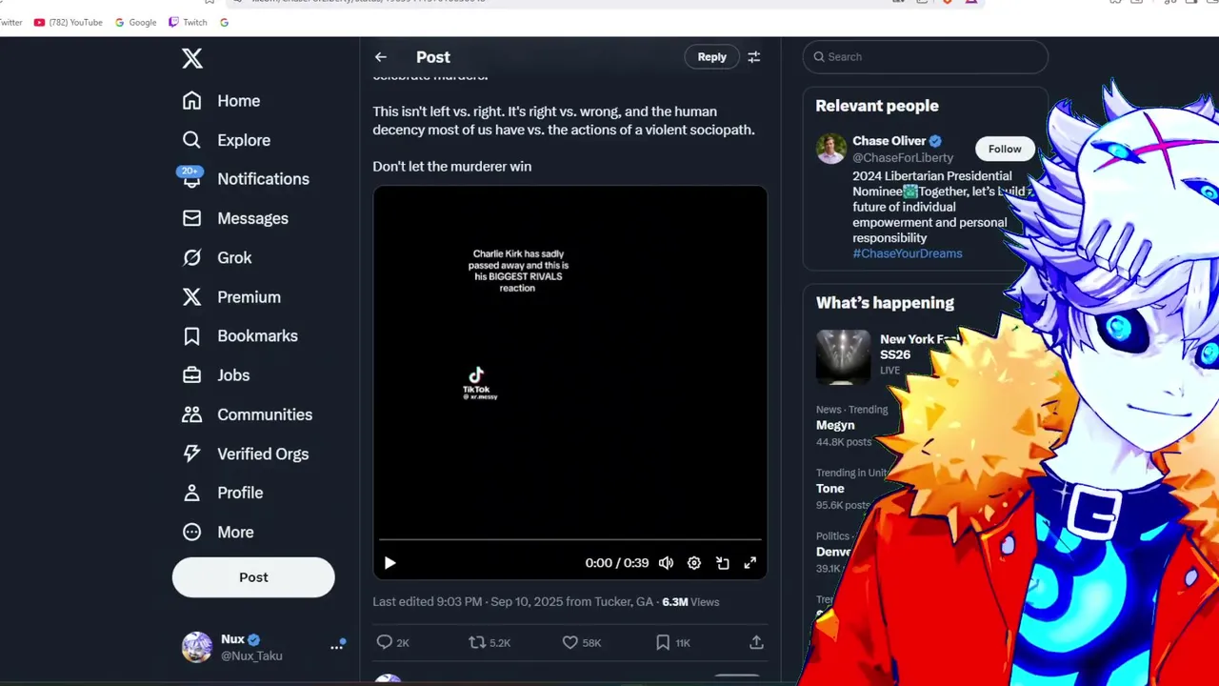Click New York Fashion Week thumbnail

(843, 356)
